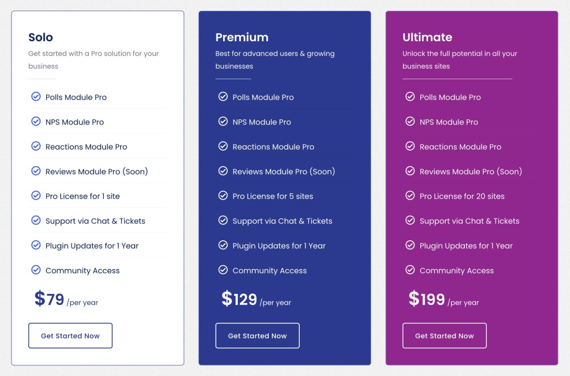Screen dimensions: 570x376
Task: Click check icon next to Solo Pro License for 1 site
Action: point(36,196)
